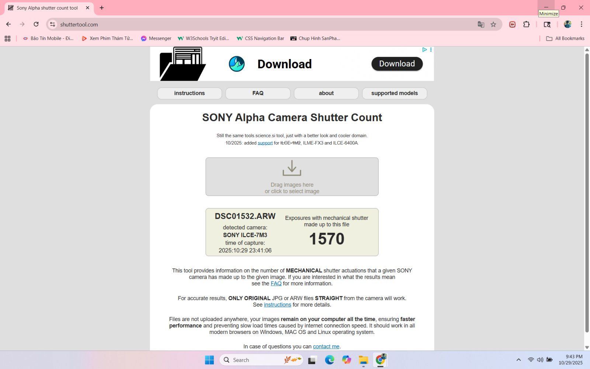Open Wi-Fi network settings in tray
Screen dimensions: 590x369
tap(531, 360)
